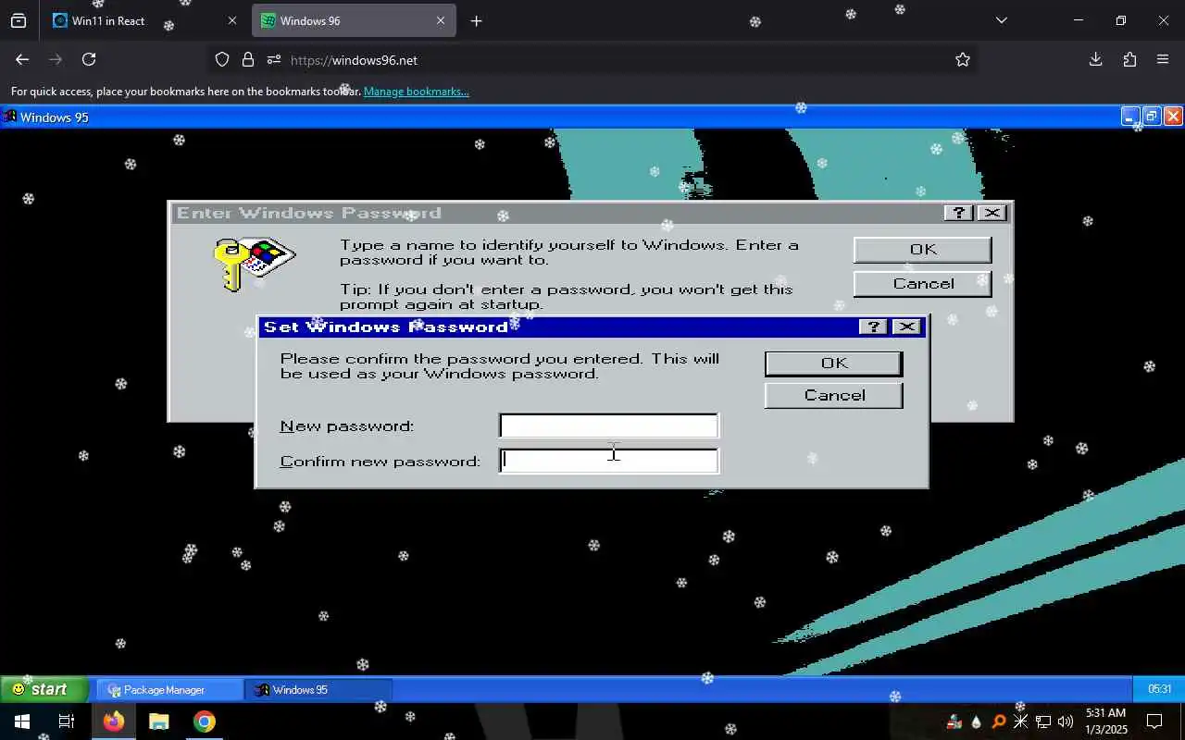Click the water drop tray icon
Image resolution: width=1185 pixels, height=740 pixels.
(x=976, y=721)
